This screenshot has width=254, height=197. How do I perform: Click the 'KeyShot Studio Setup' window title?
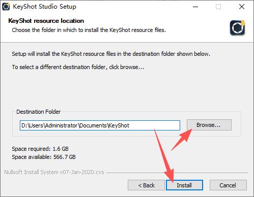click(45, 7)
